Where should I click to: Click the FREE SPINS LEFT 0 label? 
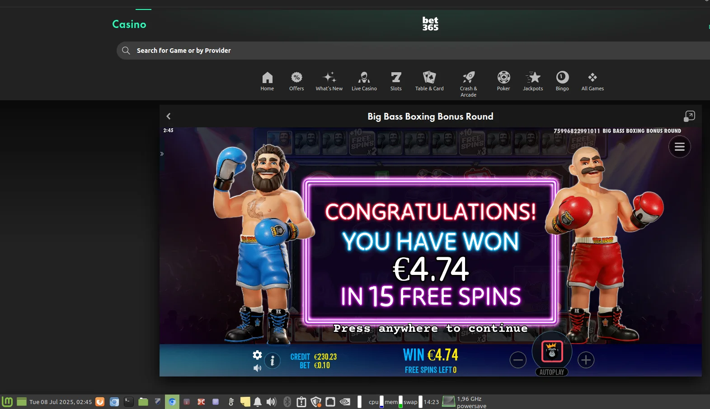tap(431, 370)
